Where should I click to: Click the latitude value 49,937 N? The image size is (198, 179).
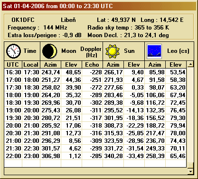(x=123, y=20)
